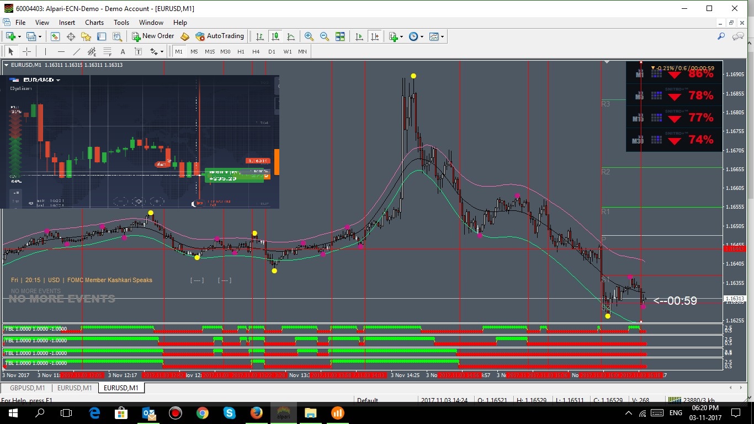Select the Horizontal Line drawing tool
The width and height of the screenshot is (754, 424).
[61, 52]
